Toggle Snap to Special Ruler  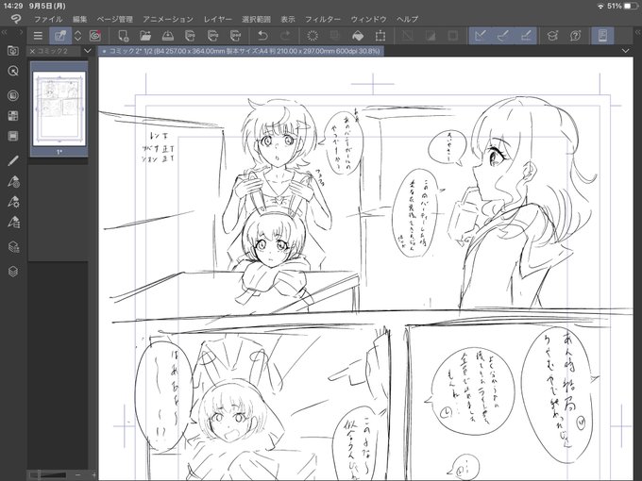coord(503,36)
